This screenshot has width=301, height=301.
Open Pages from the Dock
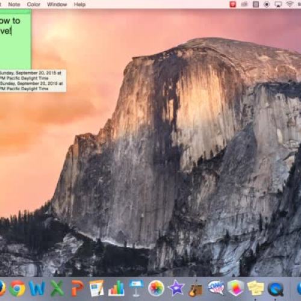(96, 288)
